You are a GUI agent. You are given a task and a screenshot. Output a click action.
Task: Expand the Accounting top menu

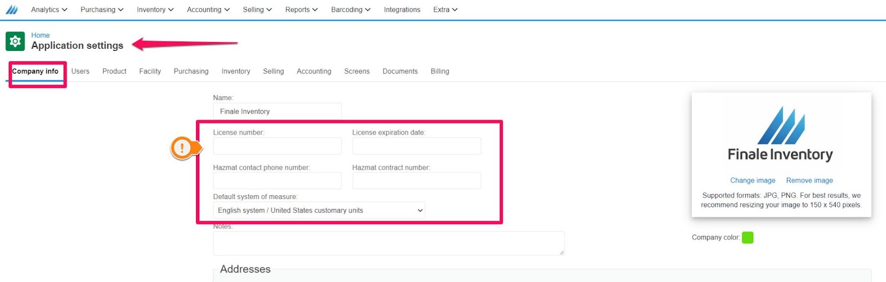(208, 9)
